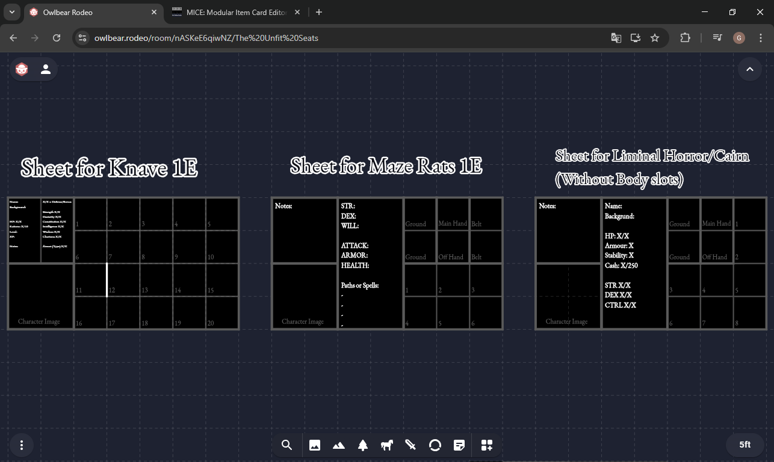Select the "Sheet for Knave 1E" title text
The image size is (774, 462).
[109, 168]
